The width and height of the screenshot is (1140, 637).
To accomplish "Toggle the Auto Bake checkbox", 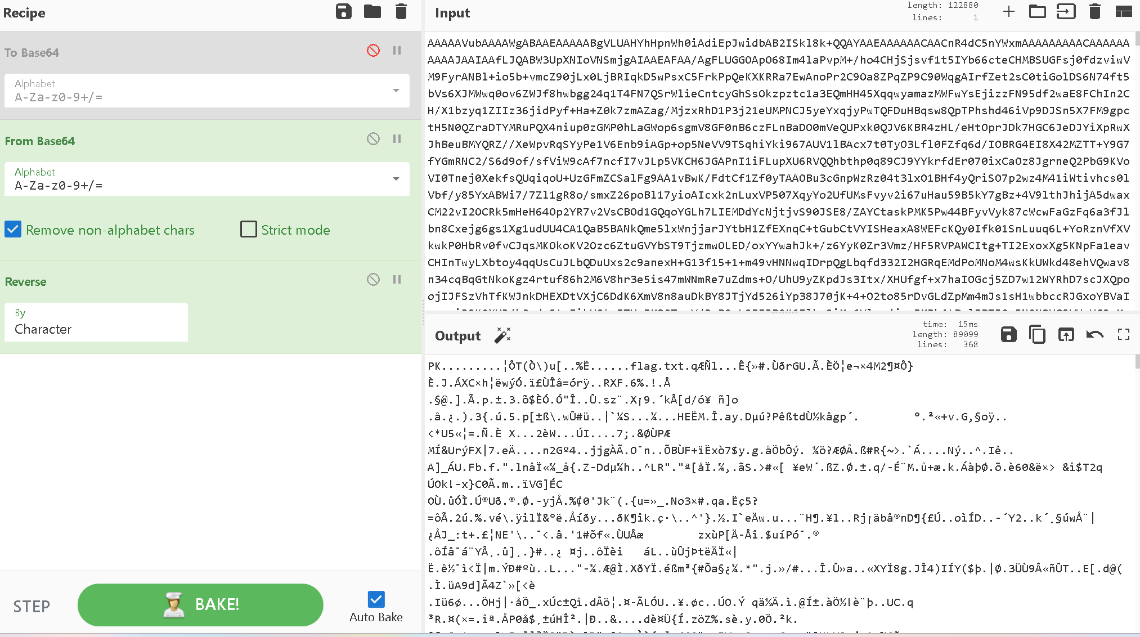I will (376, 599).
